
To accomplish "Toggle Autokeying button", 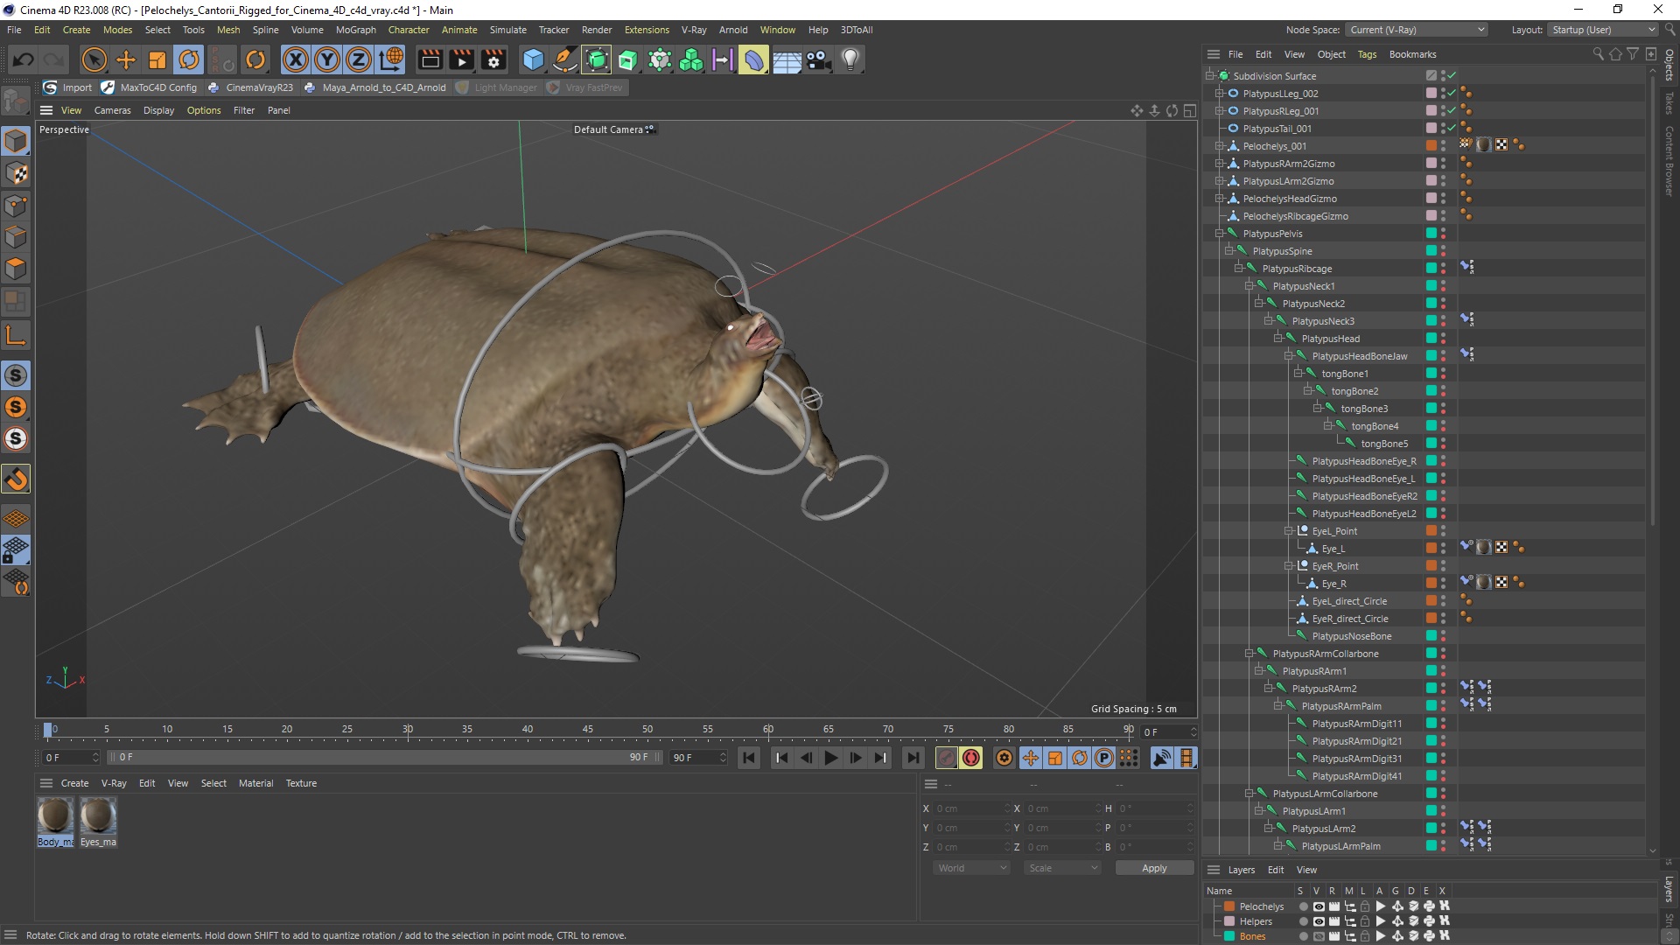I will pos(971,758).
